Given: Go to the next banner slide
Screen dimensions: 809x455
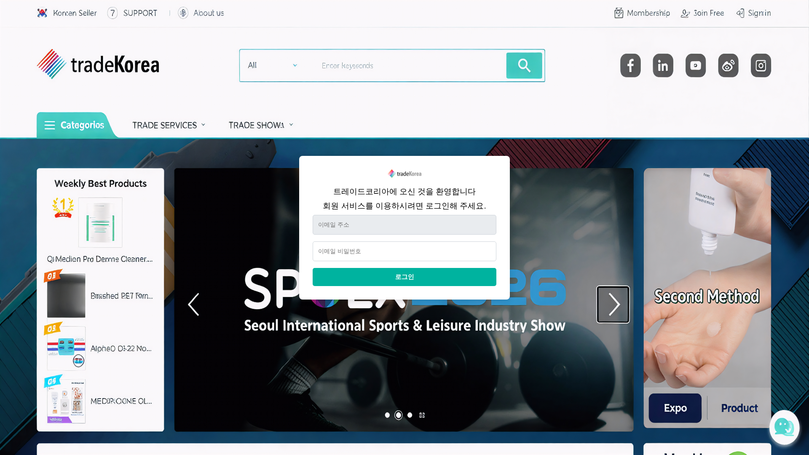Looking at the screenshot, I should pos(613,304).
